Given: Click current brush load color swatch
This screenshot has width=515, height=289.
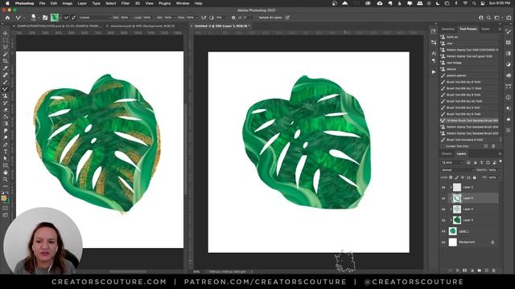Looking at the screenshot, I should [x=55, y=18].
